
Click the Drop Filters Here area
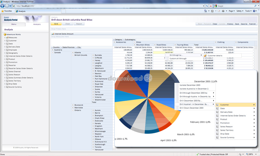(x=154, y=29)
